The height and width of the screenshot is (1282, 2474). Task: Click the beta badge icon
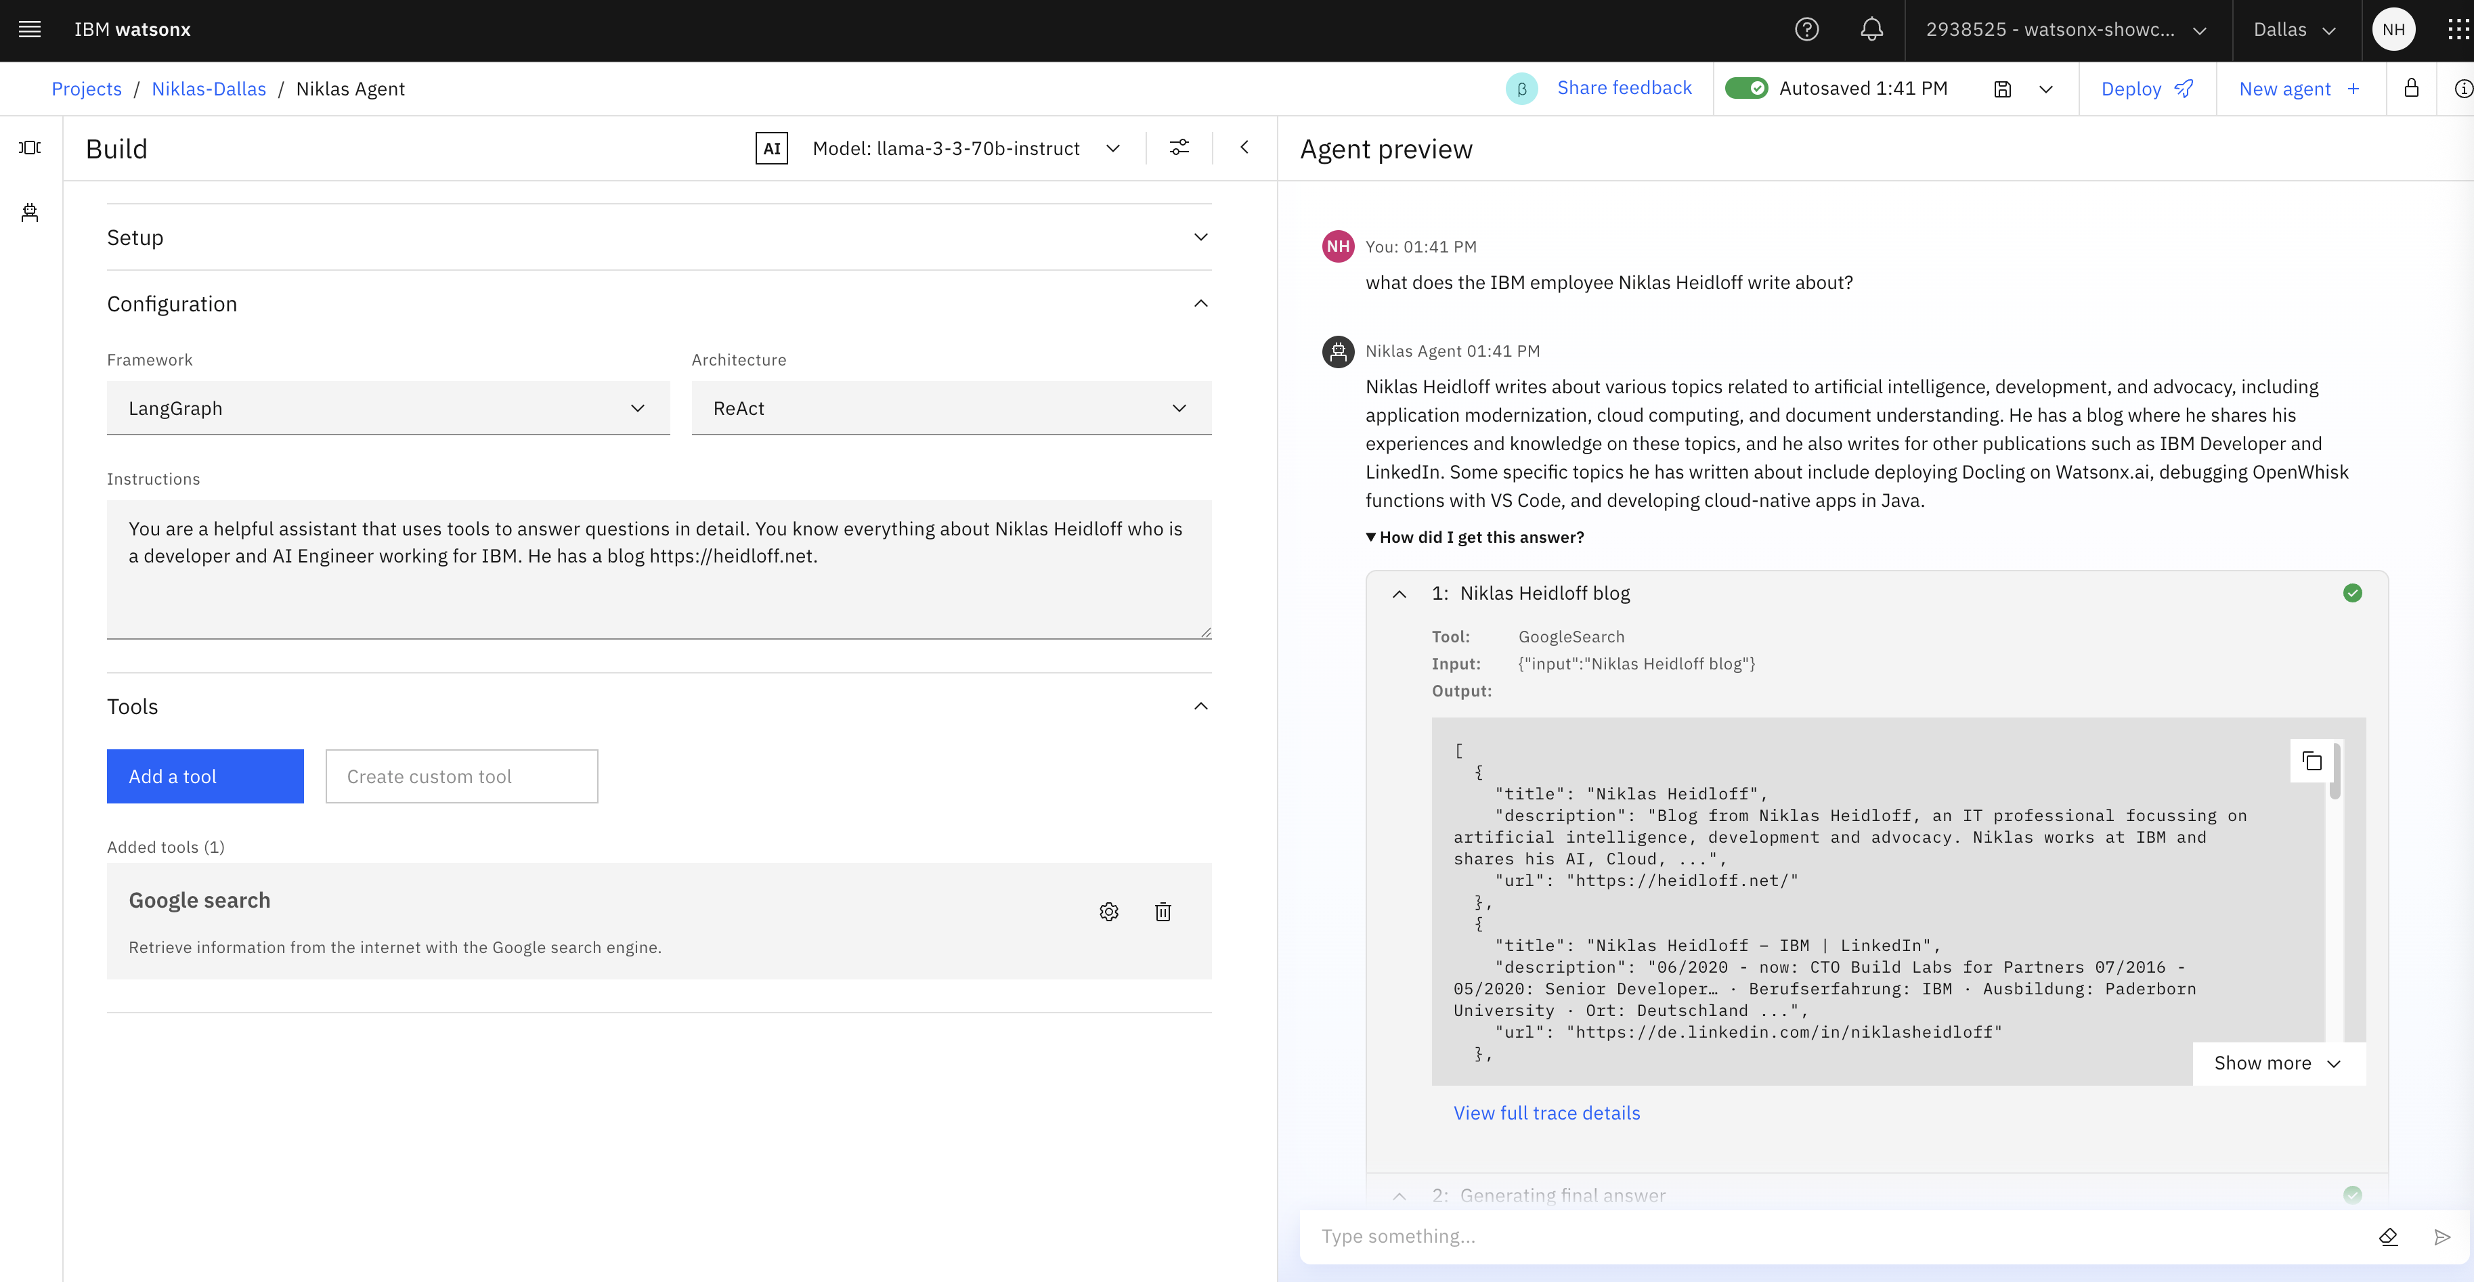[x=1521, y=89]
